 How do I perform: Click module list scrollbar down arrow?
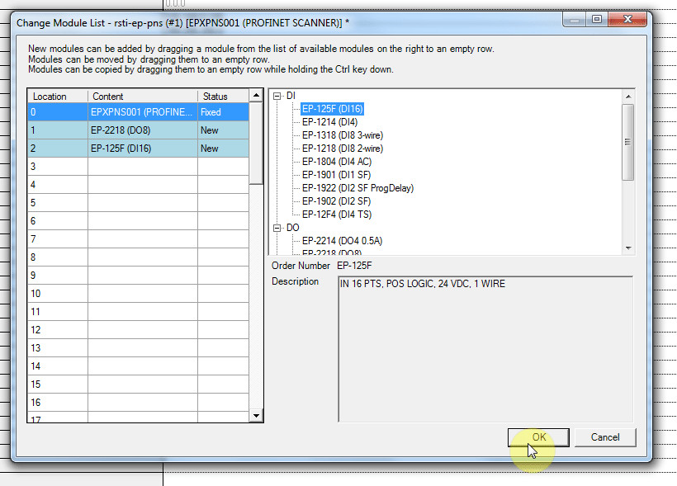point(256,416)
